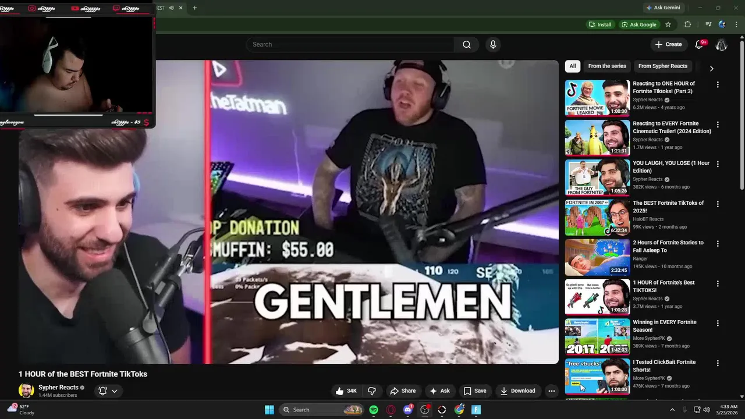745x419 pixels.
Task: Click the Create button
Action: point(668,44)
